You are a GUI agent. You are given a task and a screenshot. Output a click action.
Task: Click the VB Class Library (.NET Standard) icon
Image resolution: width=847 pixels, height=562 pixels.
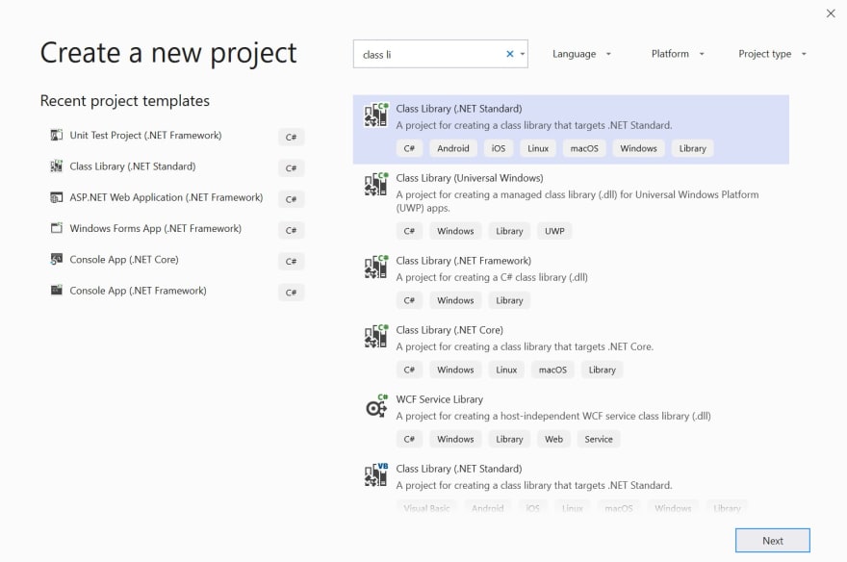click(376, 474)
